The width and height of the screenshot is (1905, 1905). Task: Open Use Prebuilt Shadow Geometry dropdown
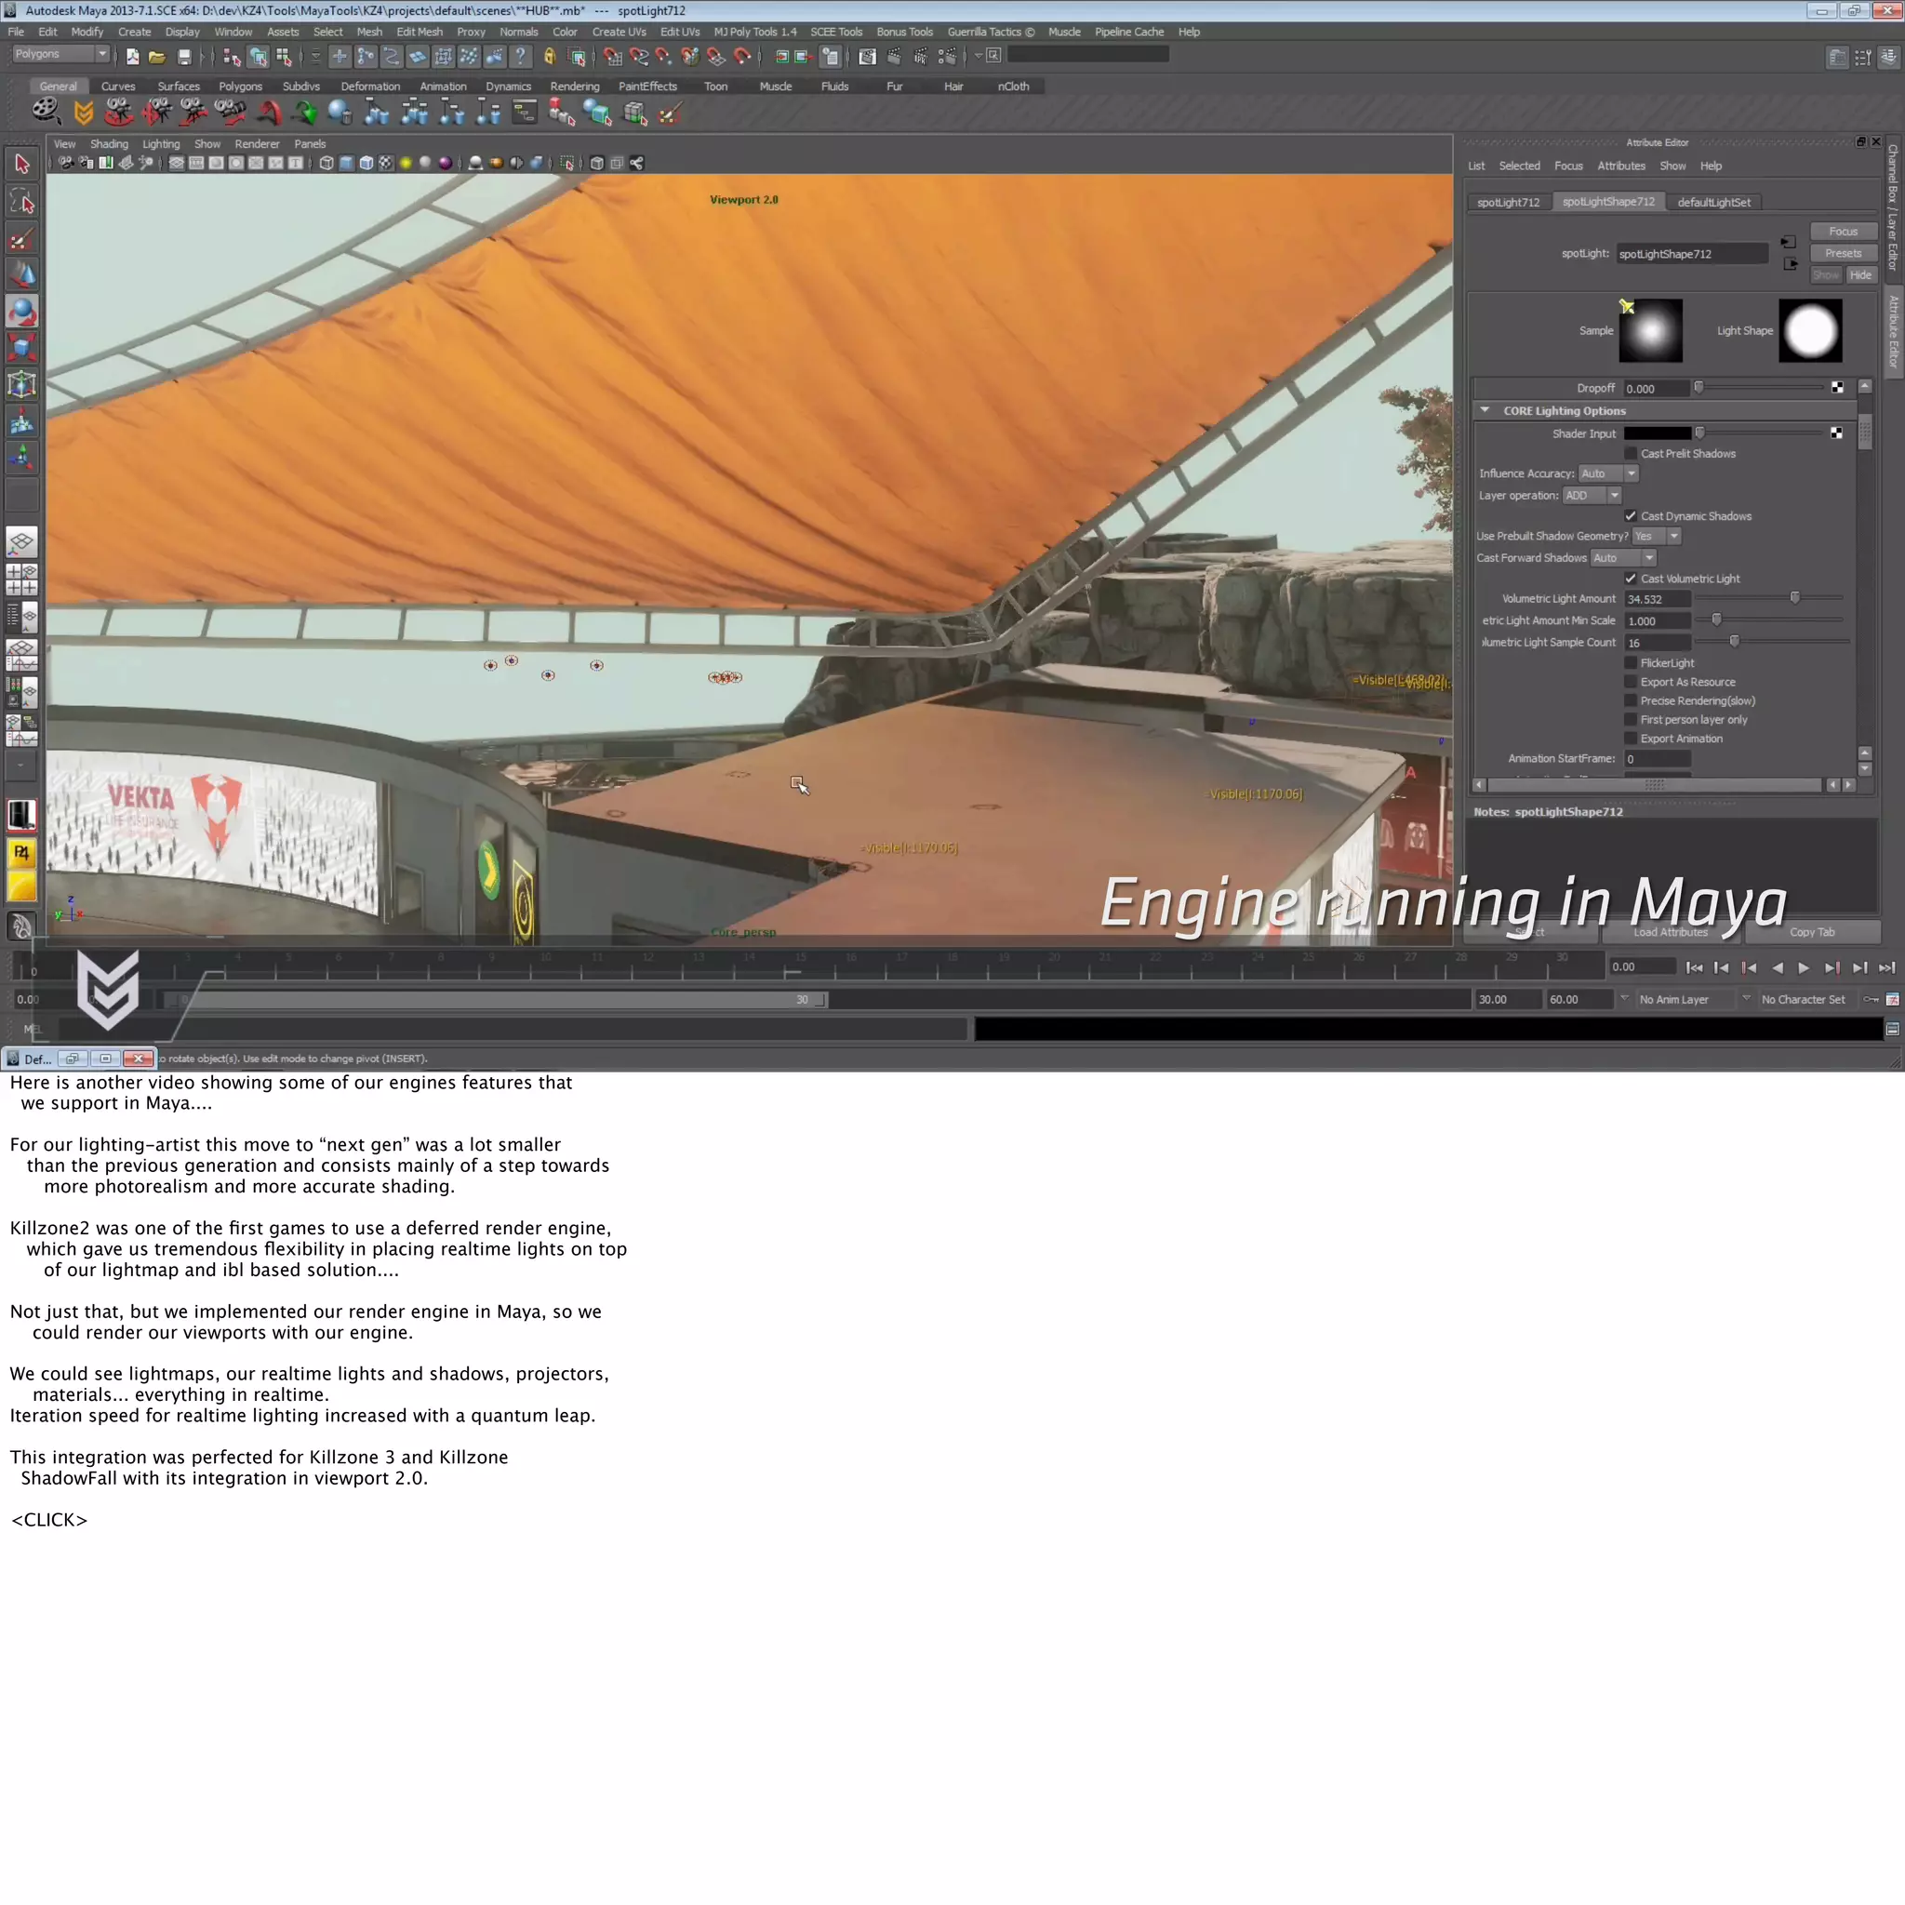point(1656,537)
